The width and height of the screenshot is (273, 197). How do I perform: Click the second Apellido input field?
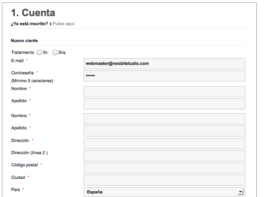[164, 131]
